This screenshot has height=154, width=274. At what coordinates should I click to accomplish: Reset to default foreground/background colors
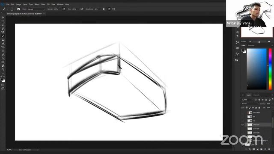[x=1, y=77]
